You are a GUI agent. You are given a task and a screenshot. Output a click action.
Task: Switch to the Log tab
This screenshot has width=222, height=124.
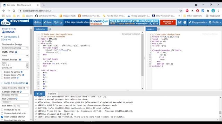click(x=40, y=94)
